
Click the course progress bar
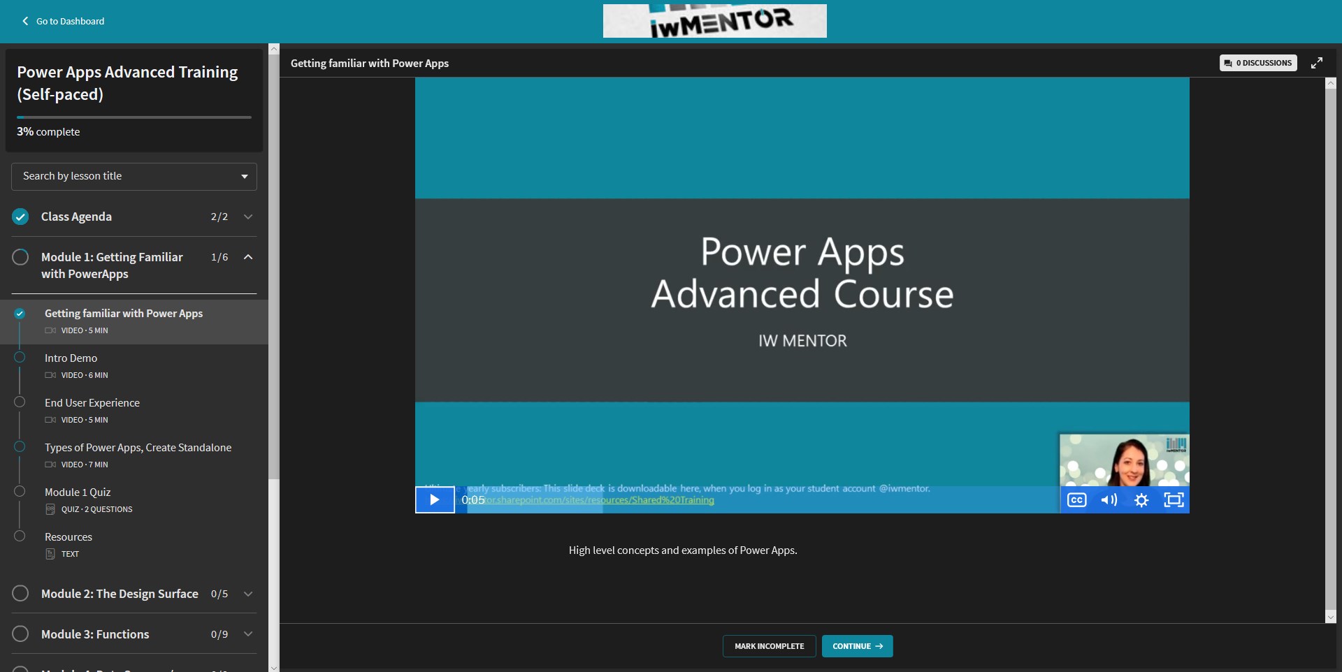(x=134, y=117)
